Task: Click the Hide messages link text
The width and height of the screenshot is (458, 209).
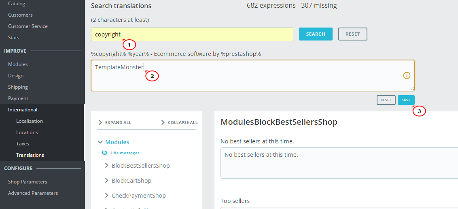Action: (125, 153)
